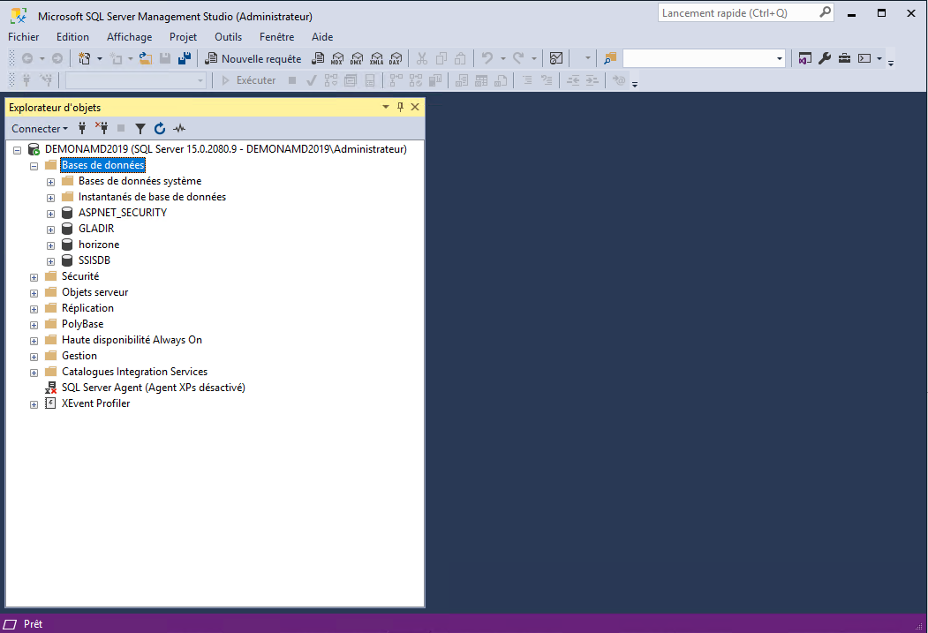This screenshot has width=928, height=633.
Task: Collapse the Bases de données folder
Action: pyautogui.click(x=34, y=166)
